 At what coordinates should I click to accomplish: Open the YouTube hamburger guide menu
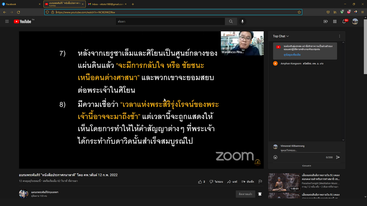[x=7, y=22]
